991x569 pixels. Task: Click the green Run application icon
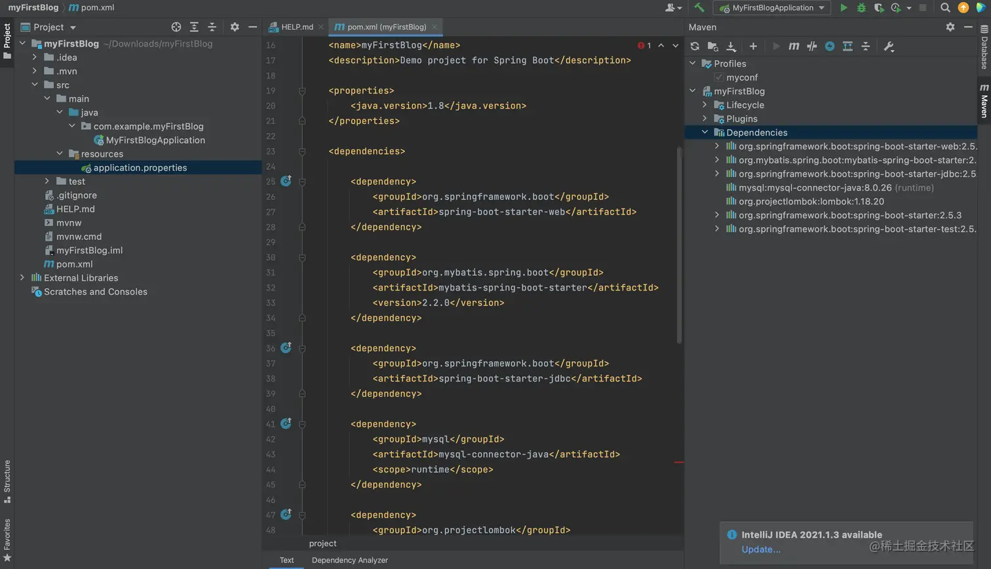844,8
